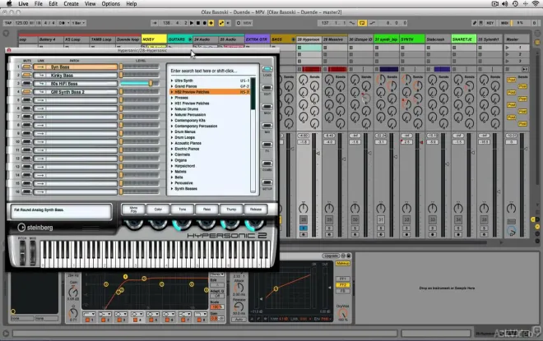Expand the Drum Loops folder
Image resolution: width=543 pixels, height=341 pixels.
(172, 137)
